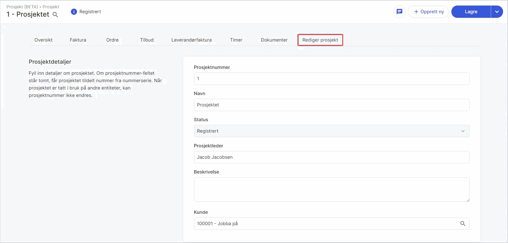Click the Registrert status text in header
The width and height of the screenshot is (508, 243).
pyautogui.click(x=90, y=12)
